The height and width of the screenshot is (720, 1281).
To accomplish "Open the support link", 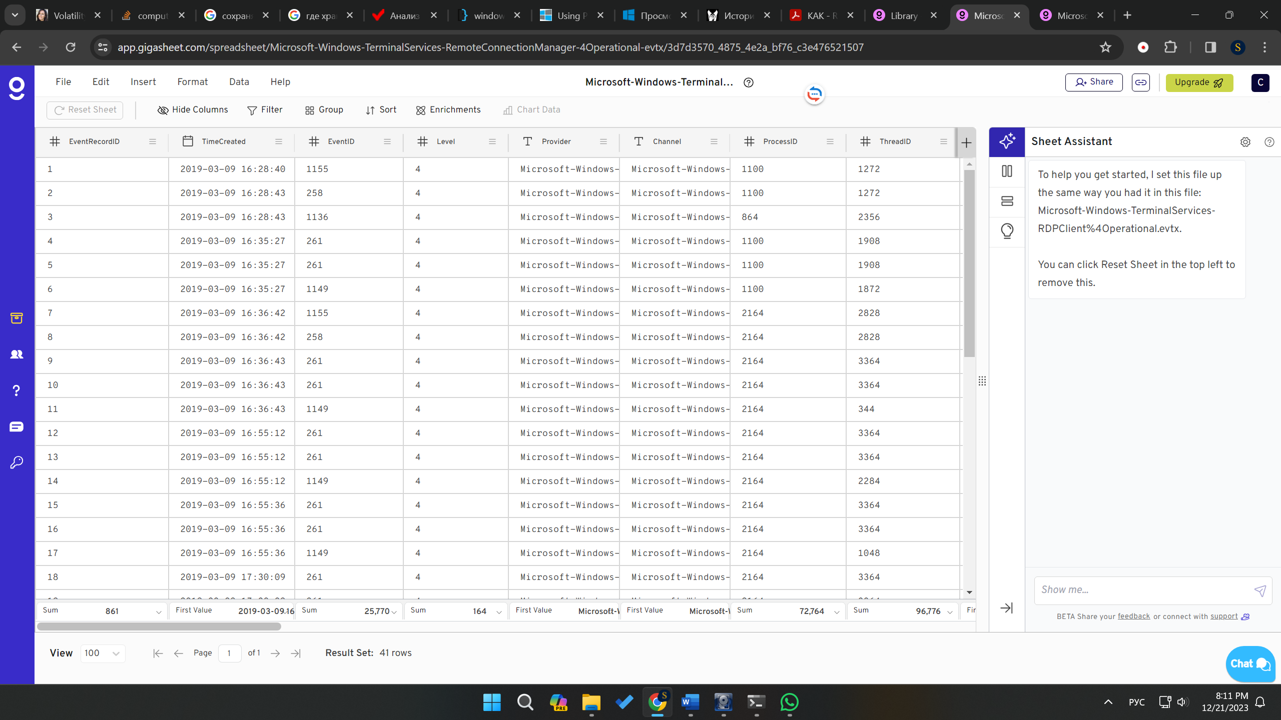I will tap(1224, 616).
